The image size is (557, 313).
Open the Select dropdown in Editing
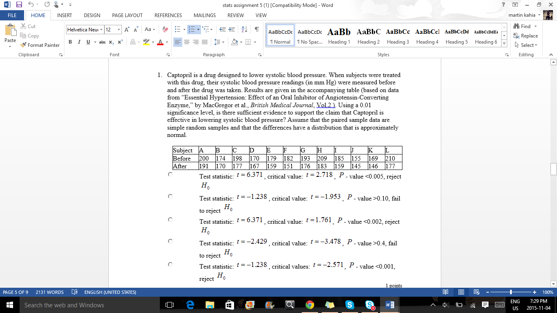pyautogui.click(x=526, y=45)
